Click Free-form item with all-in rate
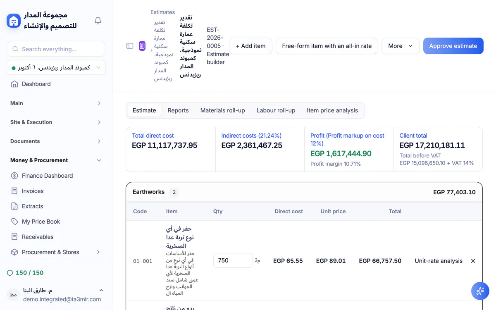496x310 pixels. pyautogui.click(x=327, y=46)
